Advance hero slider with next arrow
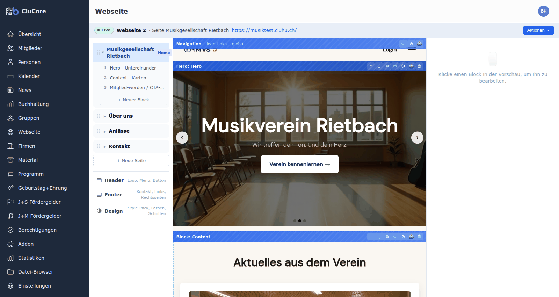 (x=417, y=138)
